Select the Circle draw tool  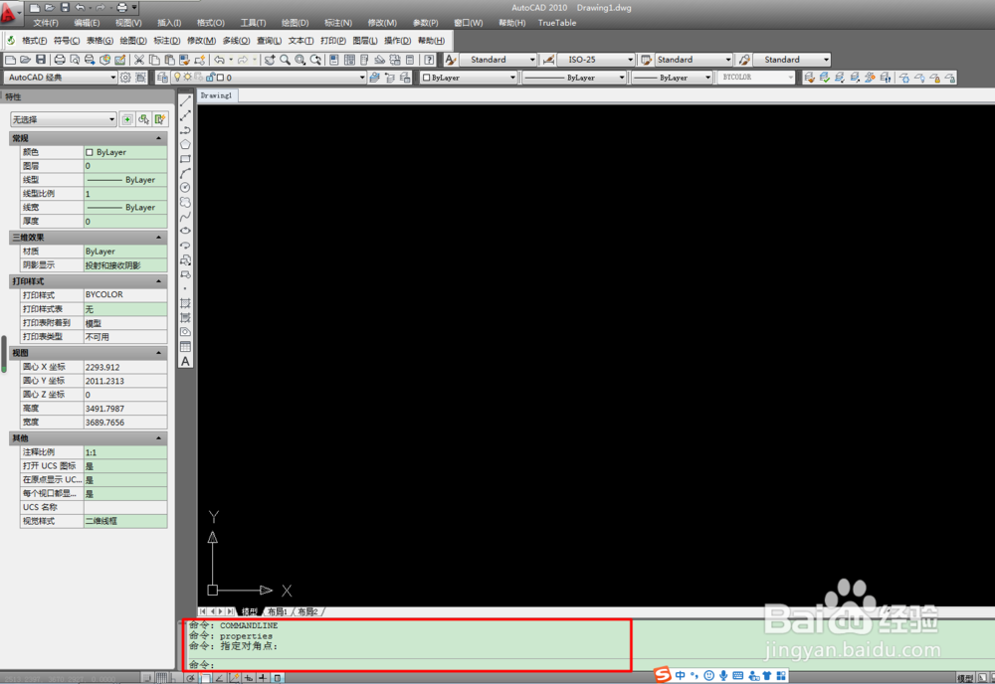click(x=185, y=188)
